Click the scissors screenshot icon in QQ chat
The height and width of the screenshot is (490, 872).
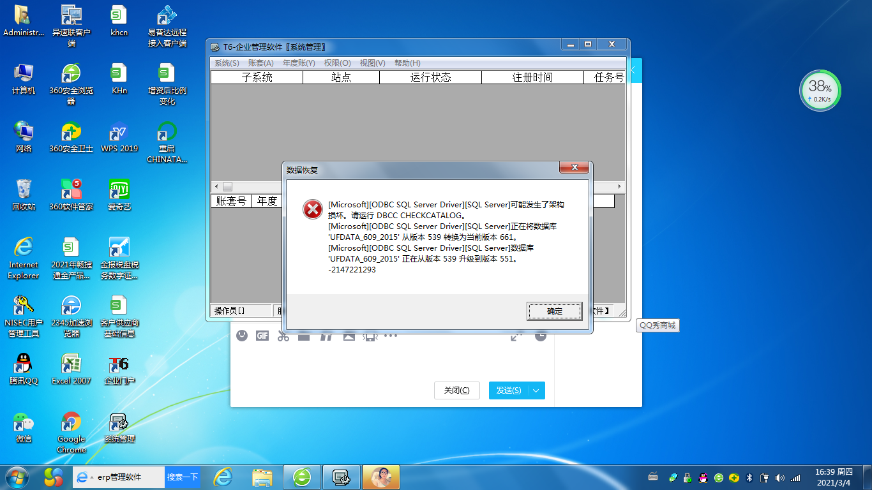point(283,336)
